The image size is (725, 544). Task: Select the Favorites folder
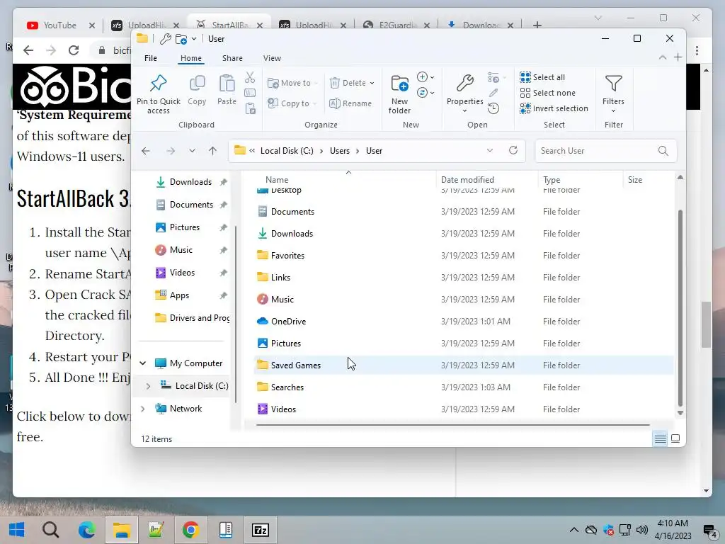(x=464, y=255)
